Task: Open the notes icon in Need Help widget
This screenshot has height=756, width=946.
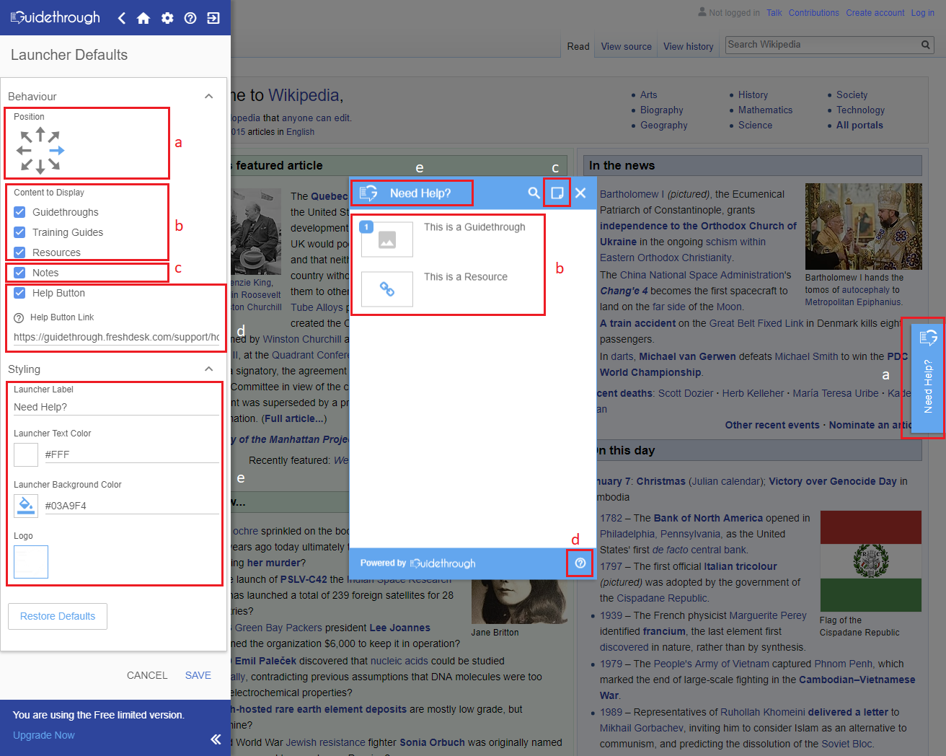Action: tap(557, 193)
